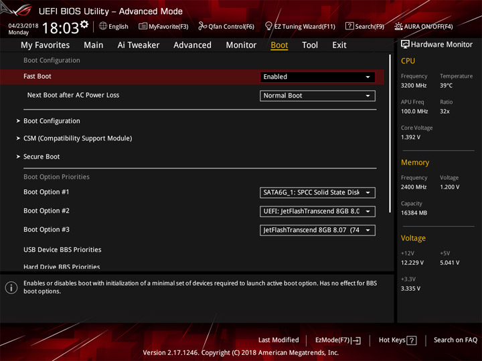Image resolution: width=482 pixels, height=361 pixels.
Task: Go to the Exit tab
Action: point(339,45)
